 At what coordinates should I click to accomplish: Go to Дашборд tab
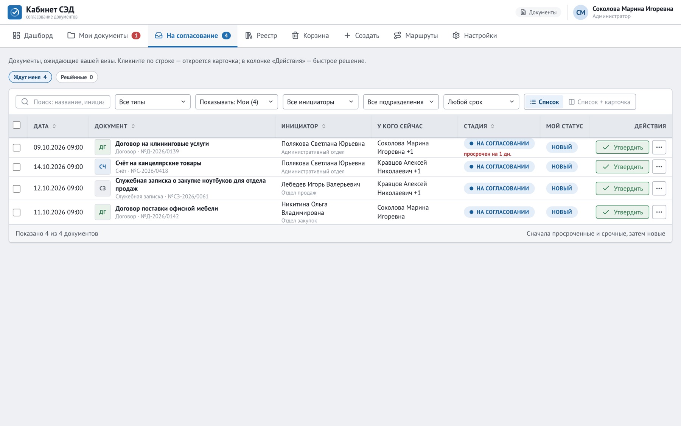(x=33, y=36)
